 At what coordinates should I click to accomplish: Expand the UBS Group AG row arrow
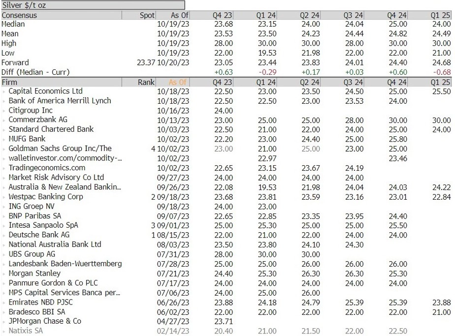[4, 254]
